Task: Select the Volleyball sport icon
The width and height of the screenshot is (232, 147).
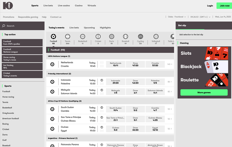Action: [156, 37]
